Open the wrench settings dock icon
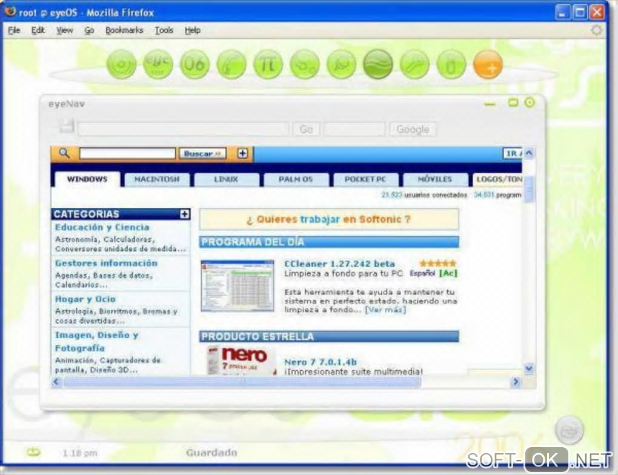 (x=414, y=64)
